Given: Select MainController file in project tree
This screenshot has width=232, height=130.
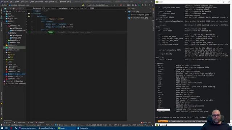Looking at the screenshot, I should click(18, 30).
